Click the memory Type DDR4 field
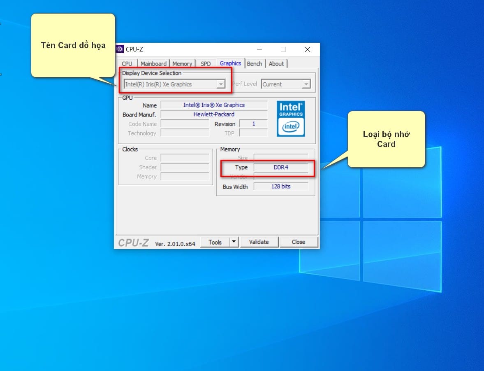Viewport: 484px width, 371px height. (x=281, y=167)
